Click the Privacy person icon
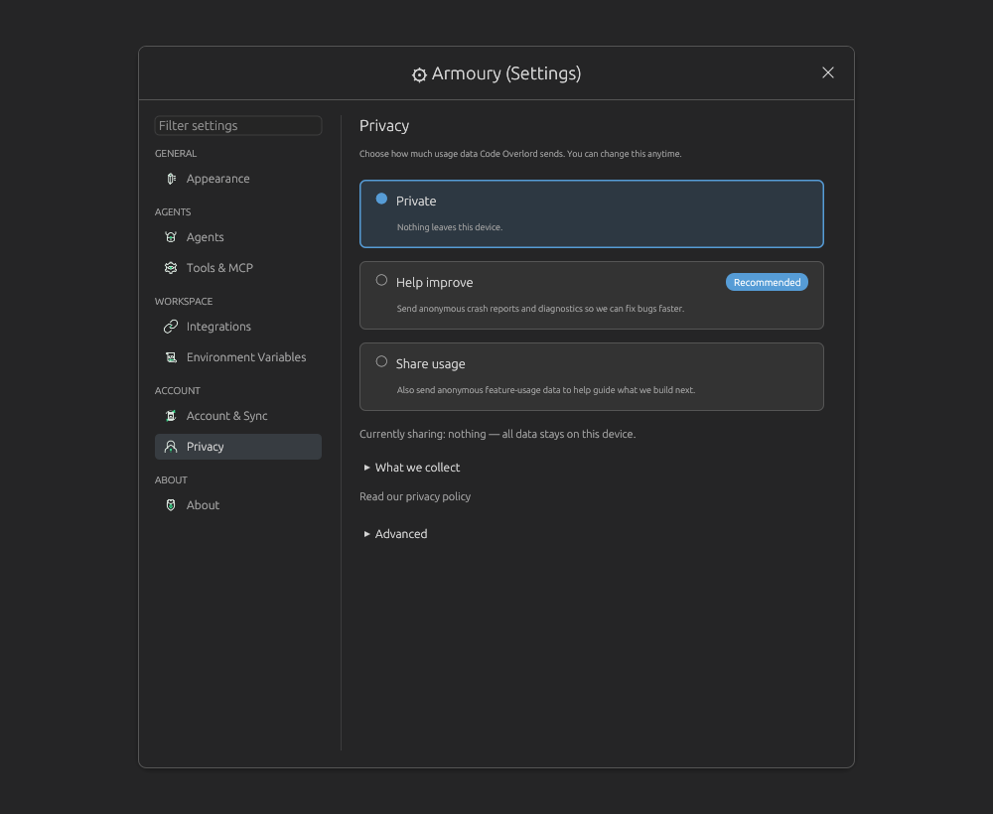 (x=171, y=447)
